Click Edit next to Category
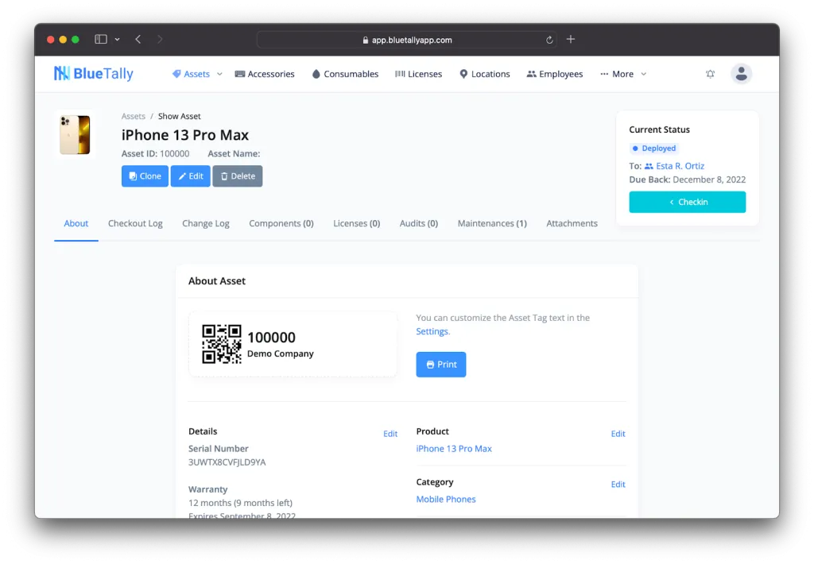The image size is (814, 564). 618,485
